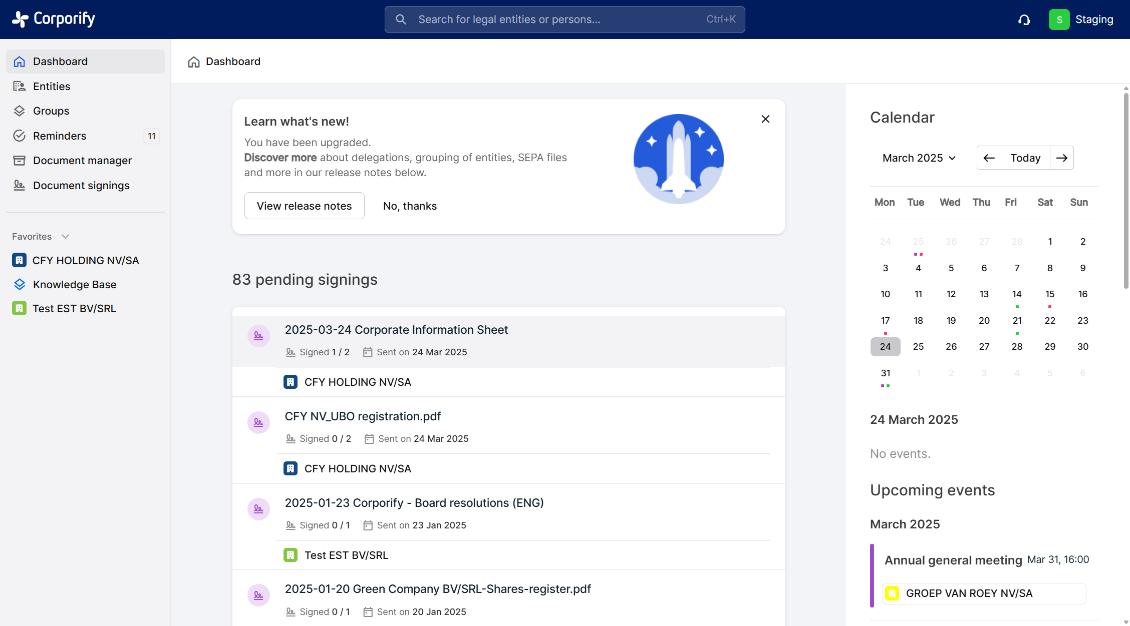Click home icon in breadcrumb
Screen dimensions: 1130x626
(194, 62)
